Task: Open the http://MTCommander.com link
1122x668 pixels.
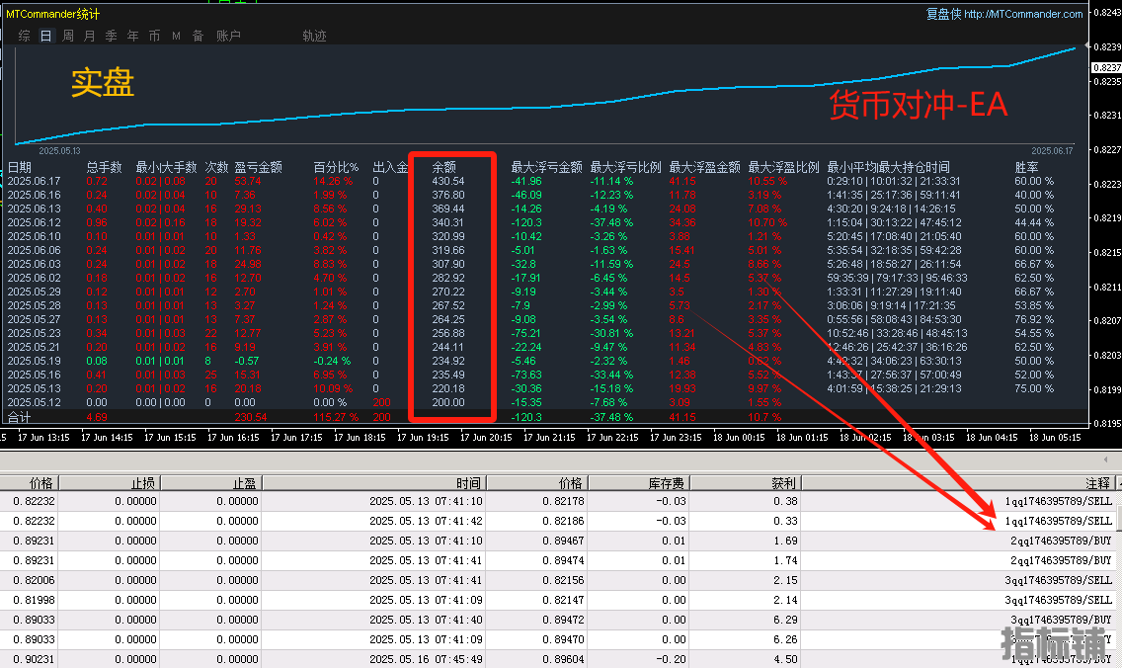Action: 1023,14
